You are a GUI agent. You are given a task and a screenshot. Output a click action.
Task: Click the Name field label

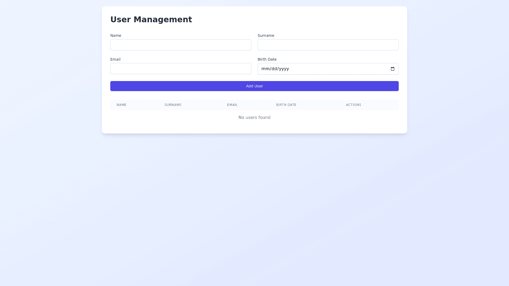116,35
